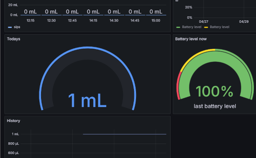Click the 0 mL value above 14:15
The image size is (256, 158).
point(93,11)
